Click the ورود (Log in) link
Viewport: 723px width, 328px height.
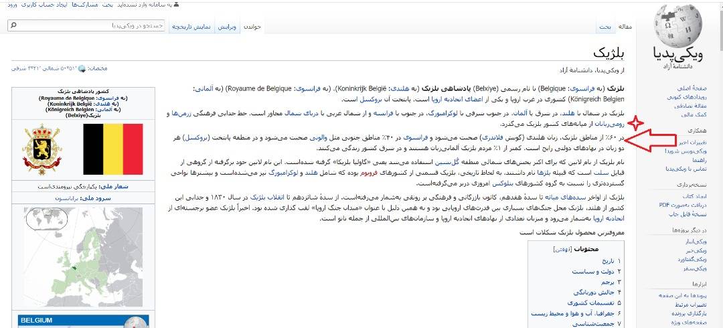11,4
